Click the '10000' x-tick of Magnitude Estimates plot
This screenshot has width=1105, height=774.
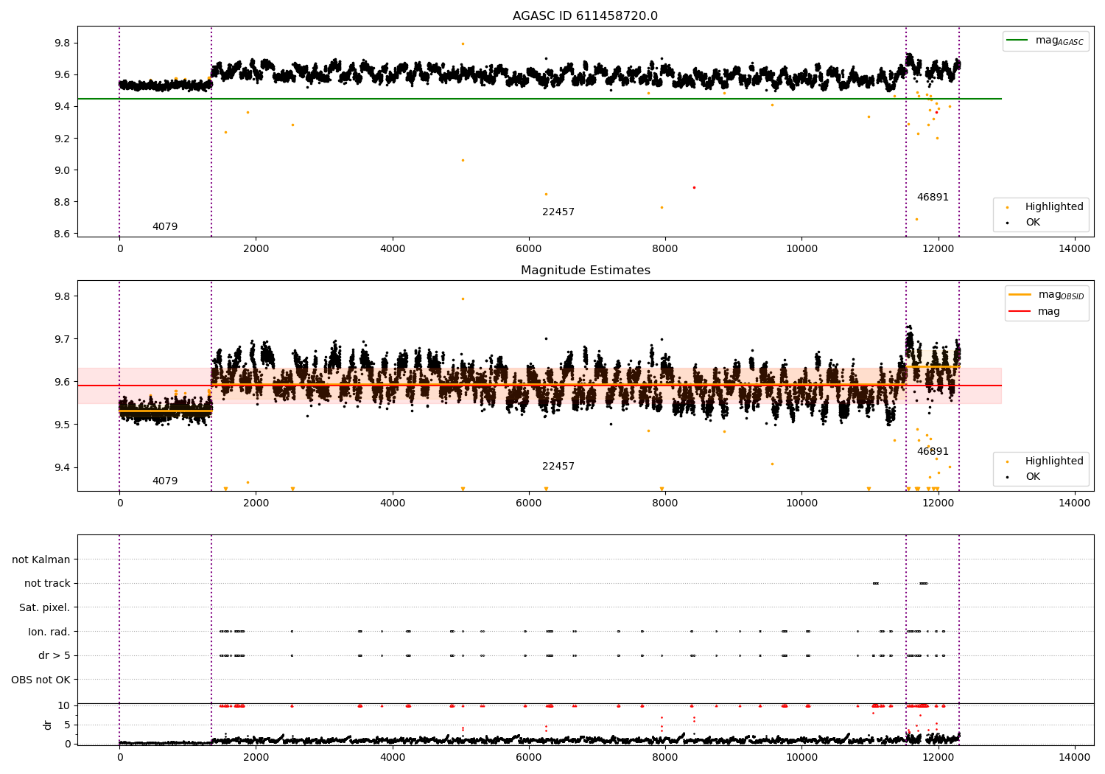click(801, 503)
